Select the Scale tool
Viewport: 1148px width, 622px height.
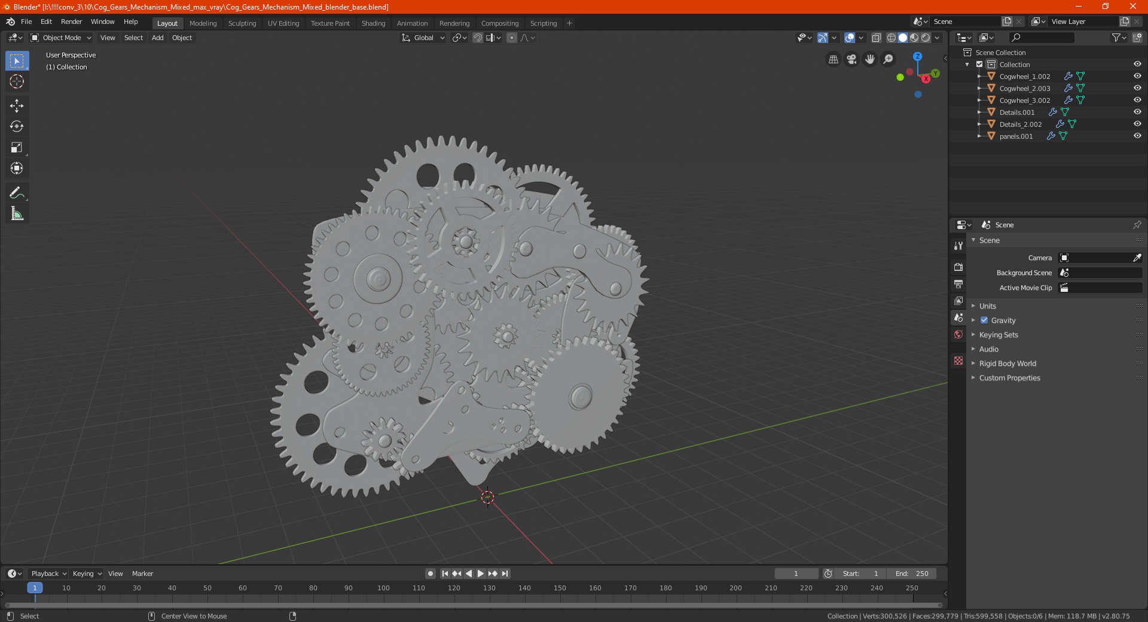(17, 148)
